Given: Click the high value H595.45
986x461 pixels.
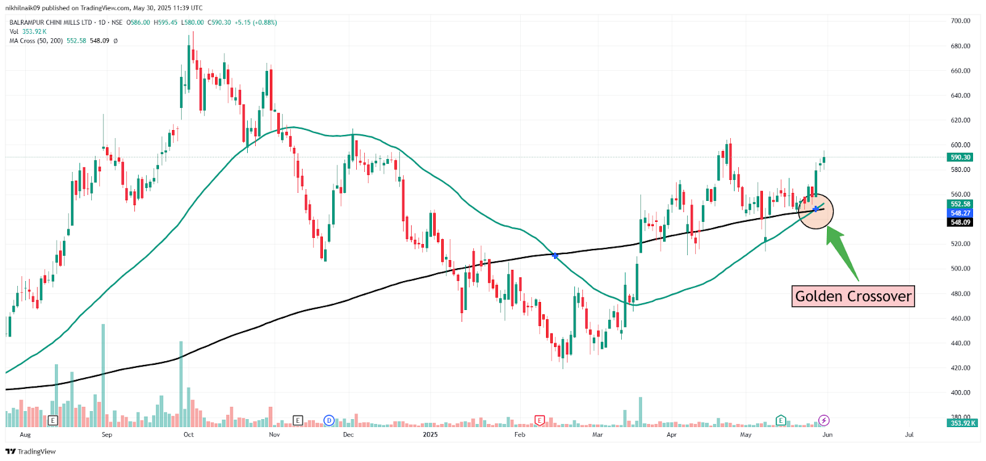Looking at the screenshot, I should (165, 22).
